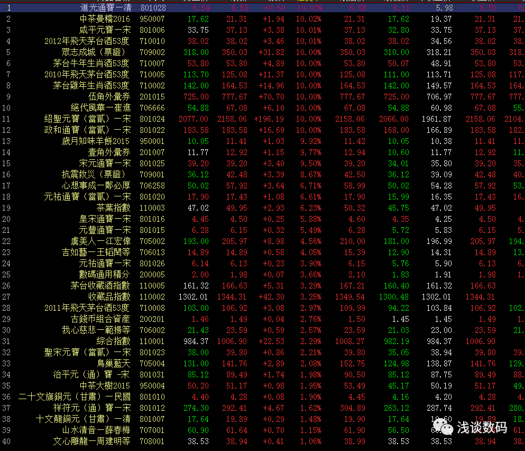Click code 801031 in the list
Screen dimensions: 525x451
(152, 375)
